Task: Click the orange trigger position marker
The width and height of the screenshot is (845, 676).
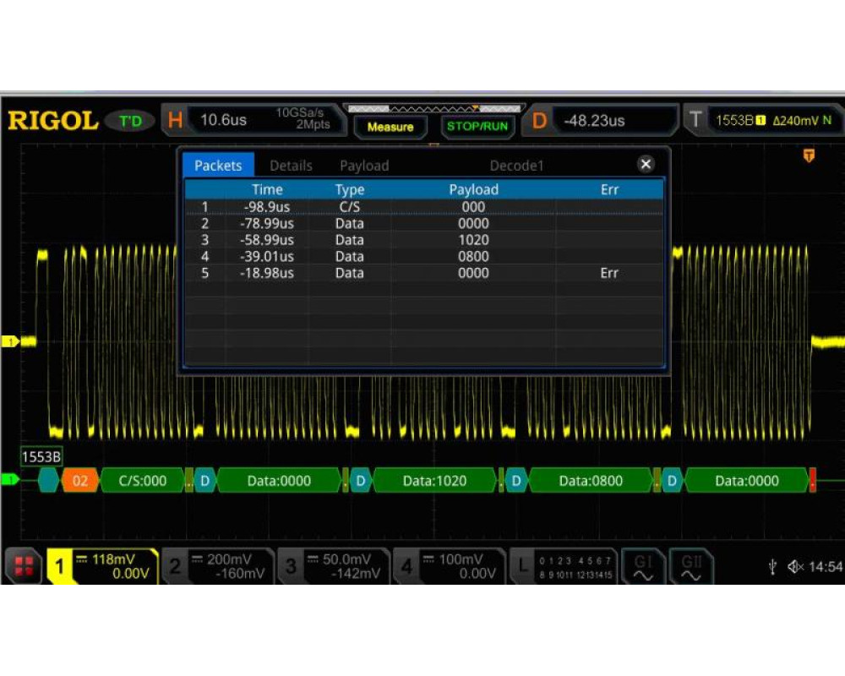Action: tap(809, 155)
